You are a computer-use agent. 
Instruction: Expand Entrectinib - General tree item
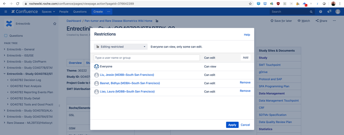tap(4, 49)
